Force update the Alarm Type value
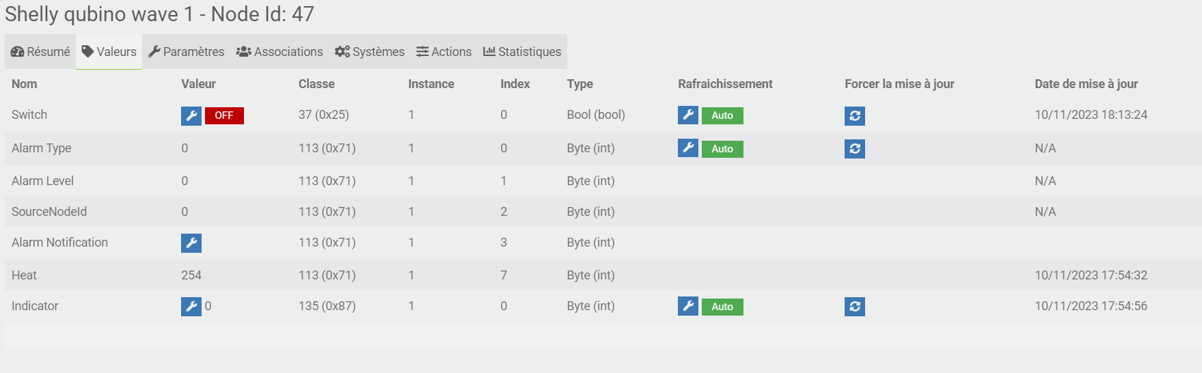 pyautogui.click(x=855, y=149)
